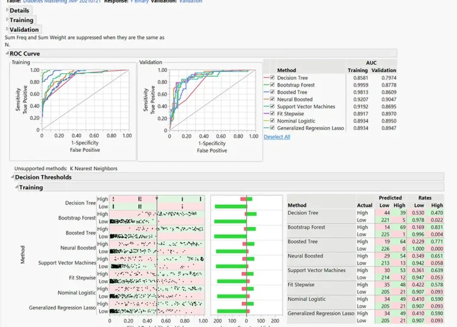Uncheck the Generalized Regression Lasso checkbox

(x=272, y=128)
